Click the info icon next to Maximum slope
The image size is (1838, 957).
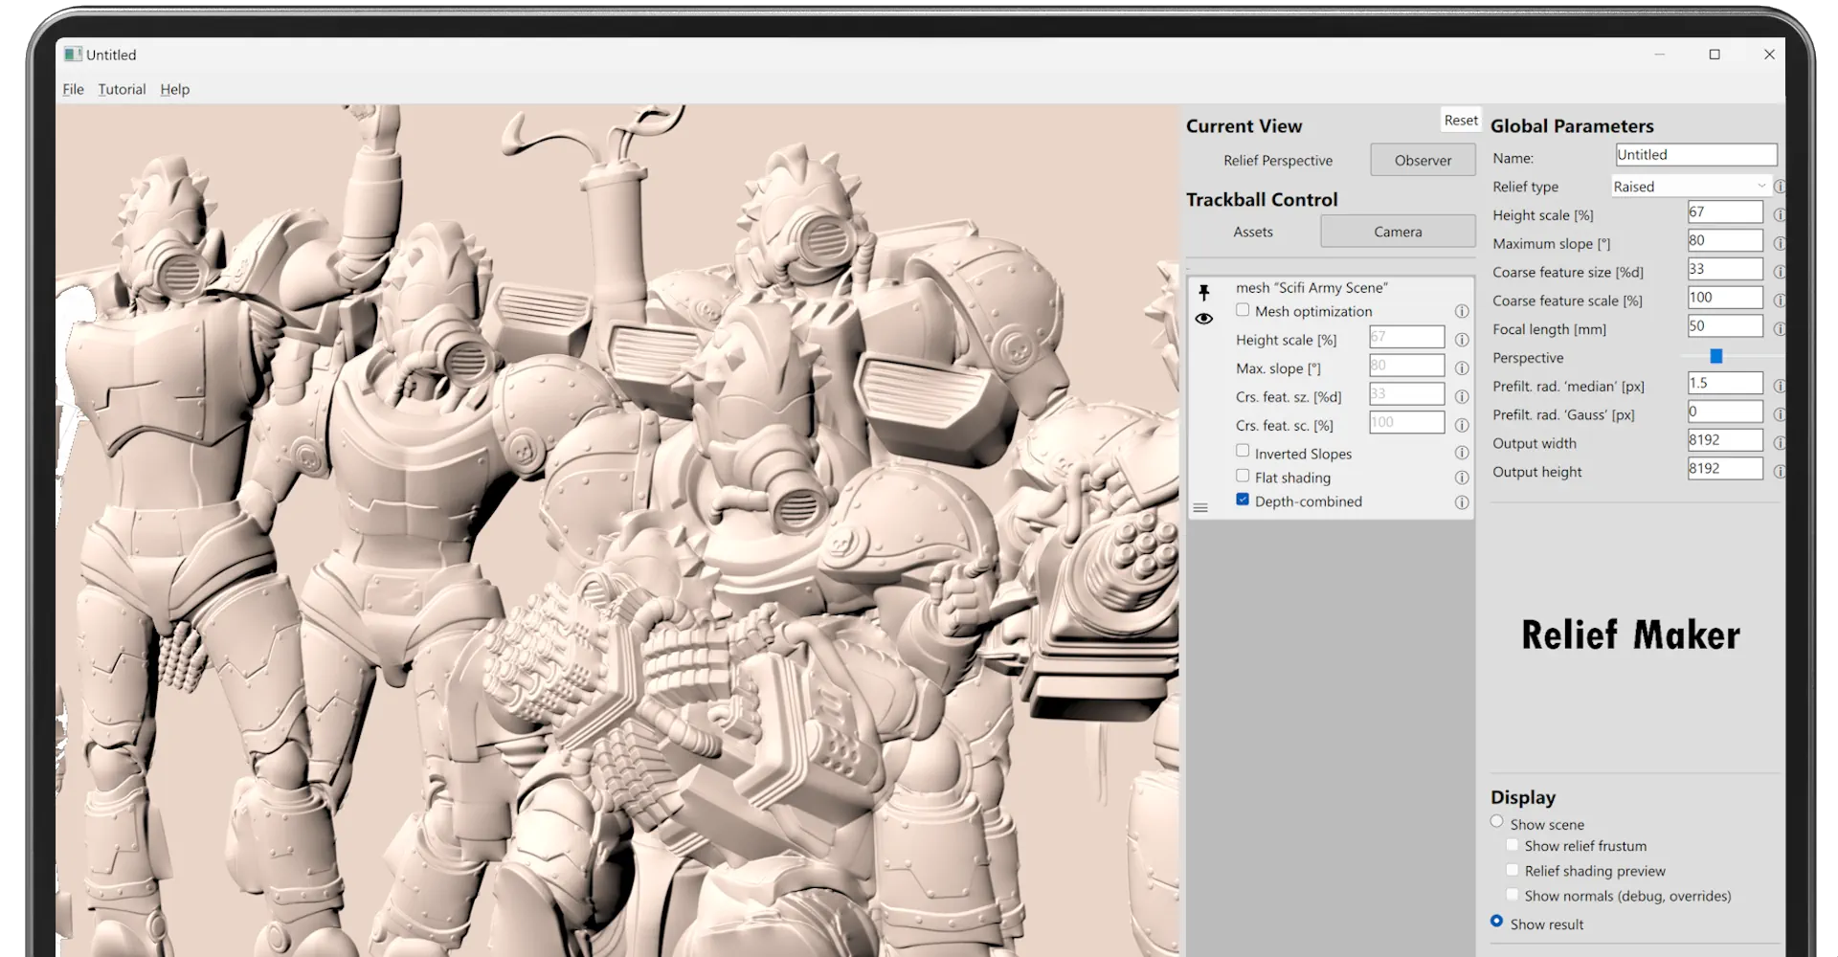click(x=1782, y=241)
